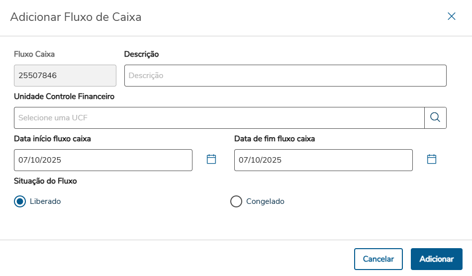Click the Descrição field label
This screenshot has width=472, height=276.
[141, 54]
